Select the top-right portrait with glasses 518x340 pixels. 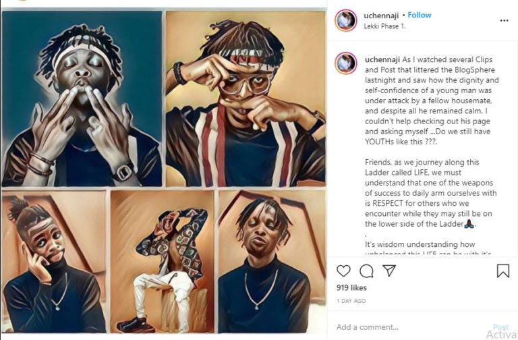[246, 98]
